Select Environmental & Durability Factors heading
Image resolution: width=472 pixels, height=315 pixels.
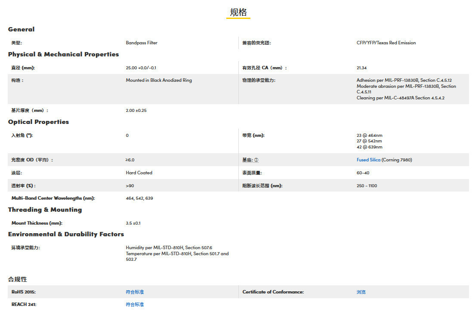[x=66, y=234]
